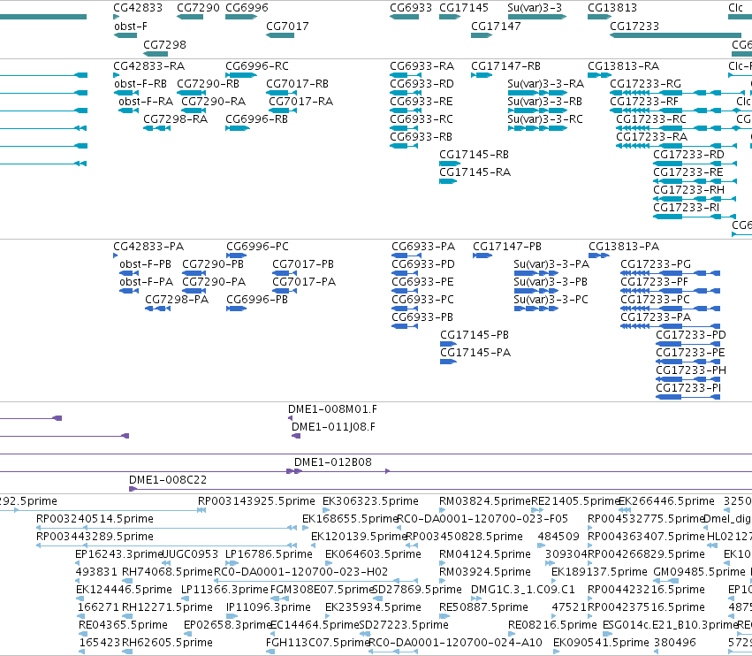Screen dimensions: 752x656
Task: Click protein label 'CG42833-PA'
Action: (x=148, y=246)
